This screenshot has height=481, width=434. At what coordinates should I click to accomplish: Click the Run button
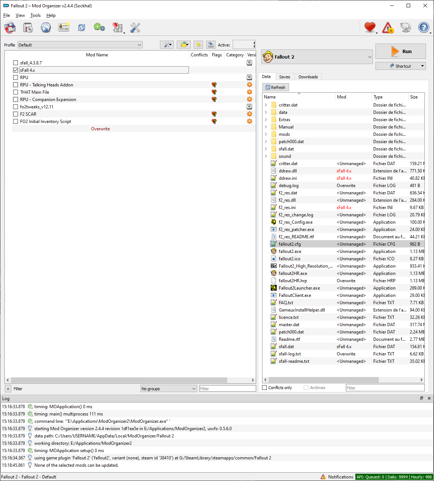coord(401,51)
